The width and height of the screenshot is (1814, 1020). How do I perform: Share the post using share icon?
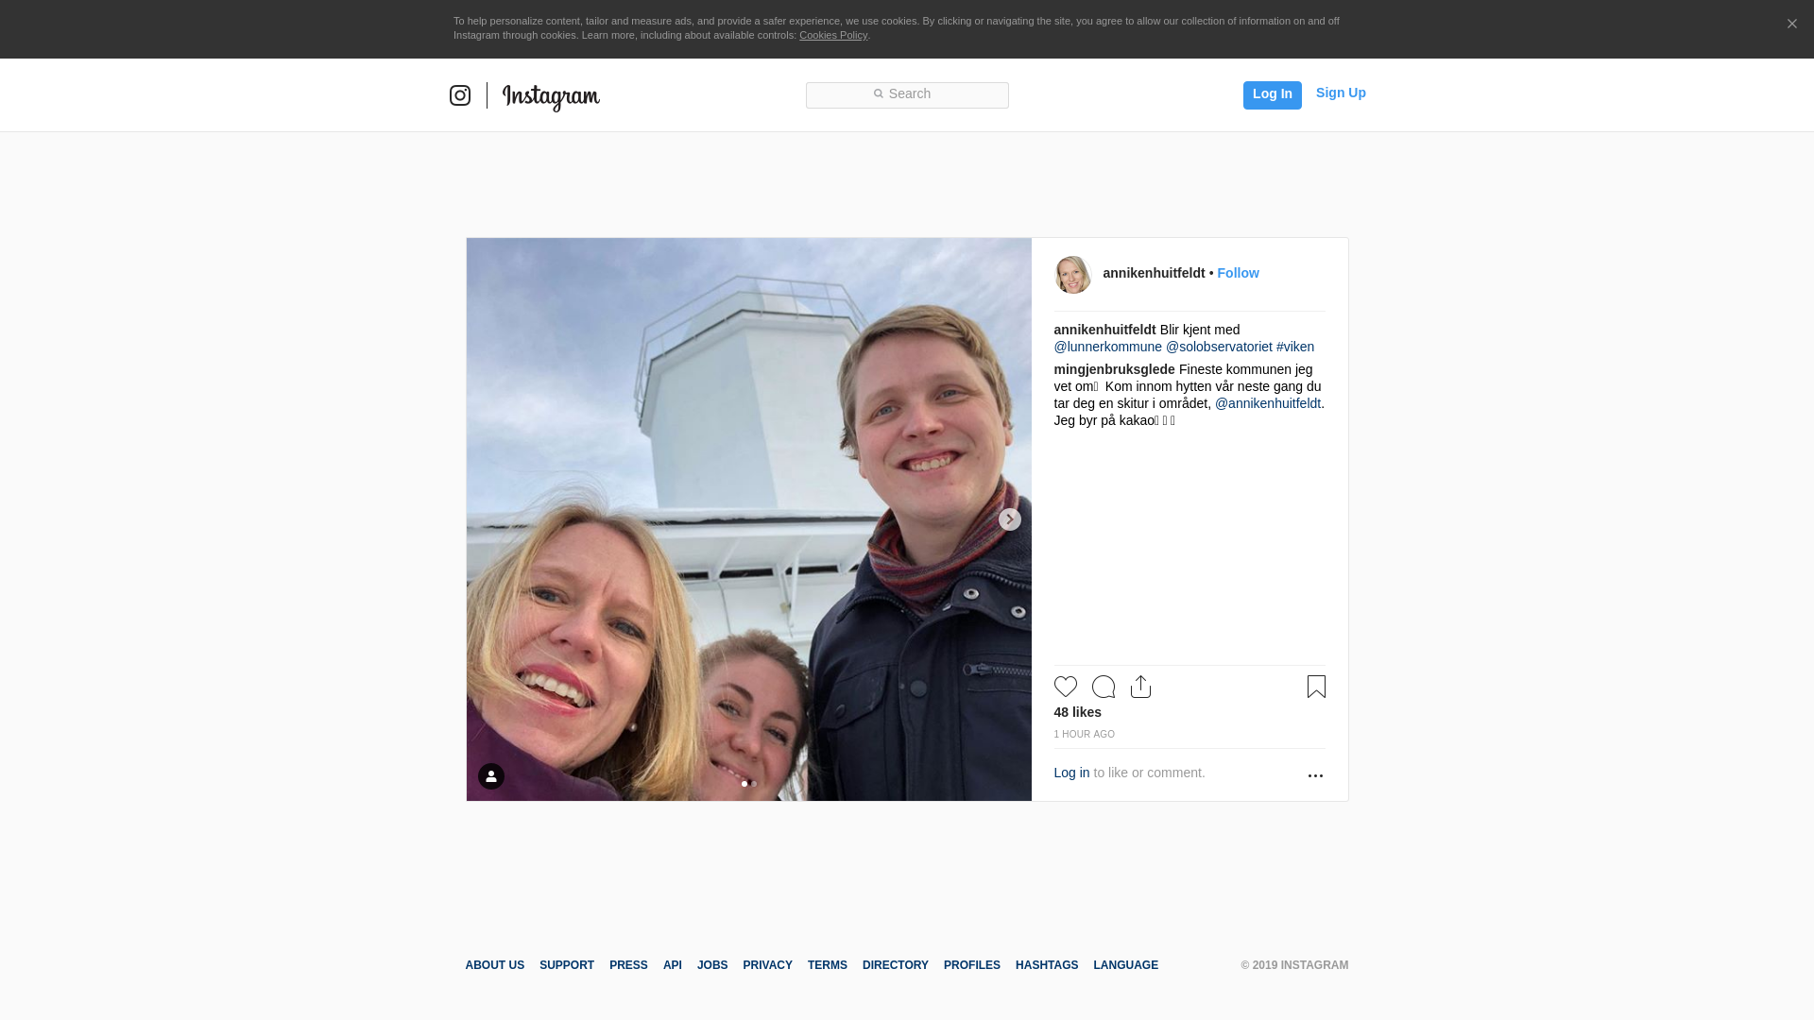click(x=1140, y=687)
